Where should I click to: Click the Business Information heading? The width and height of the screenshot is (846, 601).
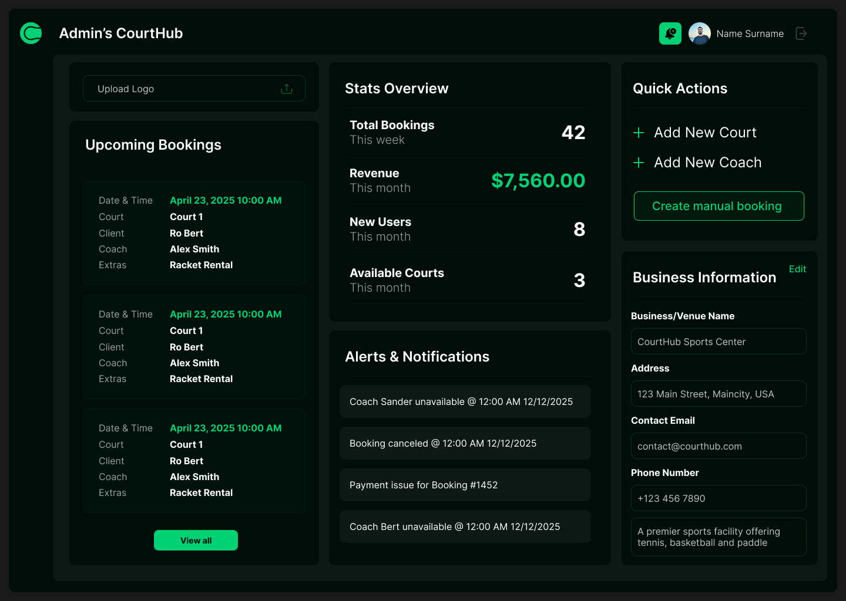[x=704, y=278]
